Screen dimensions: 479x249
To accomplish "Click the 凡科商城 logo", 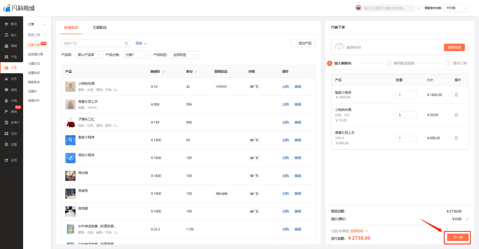I will tap(19, 8).
